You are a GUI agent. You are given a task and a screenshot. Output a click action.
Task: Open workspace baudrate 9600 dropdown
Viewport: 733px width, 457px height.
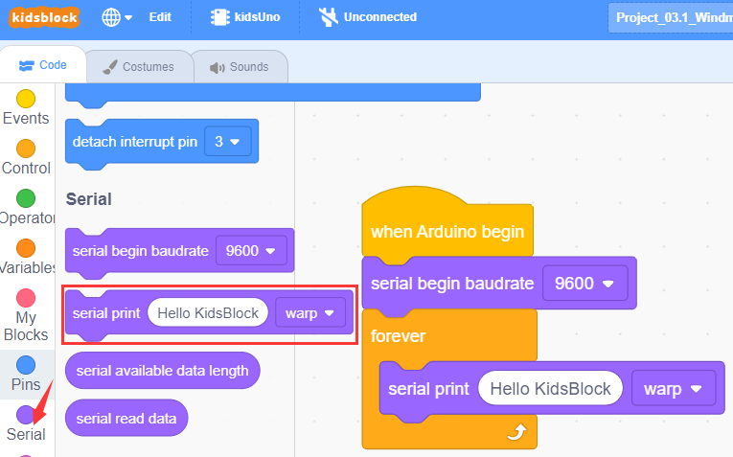click(584, 284)
